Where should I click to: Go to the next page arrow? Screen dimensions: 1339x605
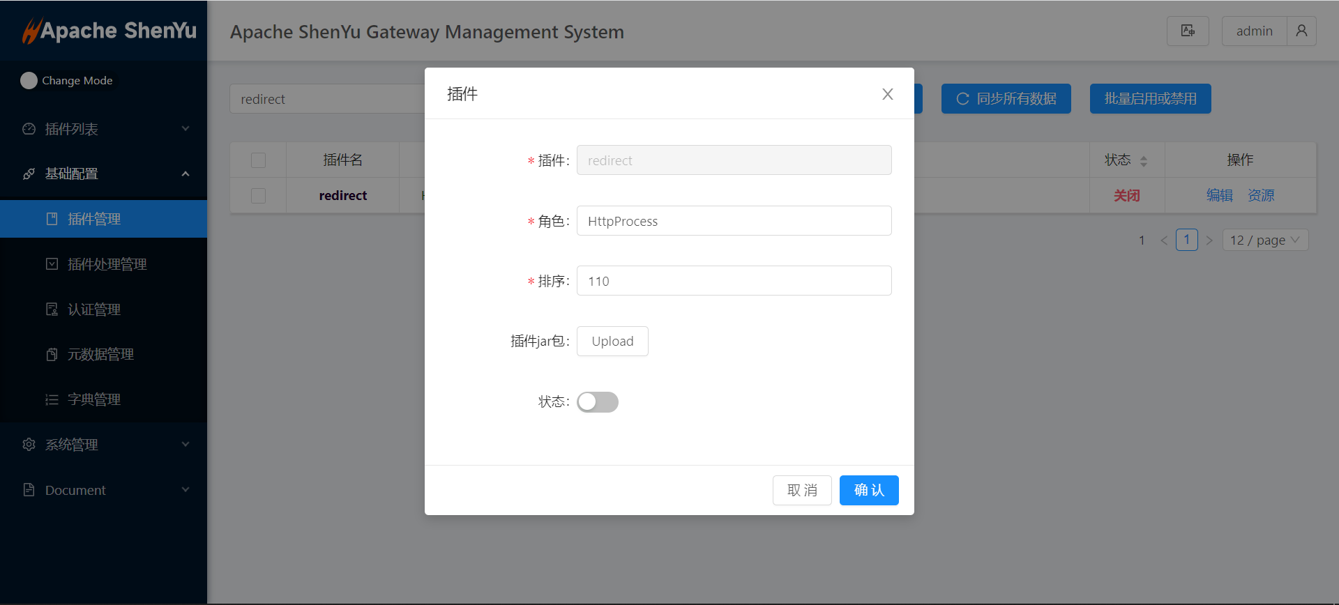point(1209,240)
